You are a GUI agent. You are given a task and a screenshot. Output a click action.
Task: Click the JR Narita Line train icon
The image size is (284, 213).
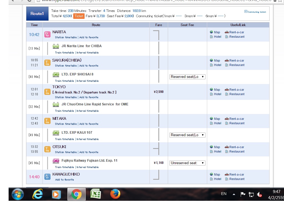tap(56, 46)
